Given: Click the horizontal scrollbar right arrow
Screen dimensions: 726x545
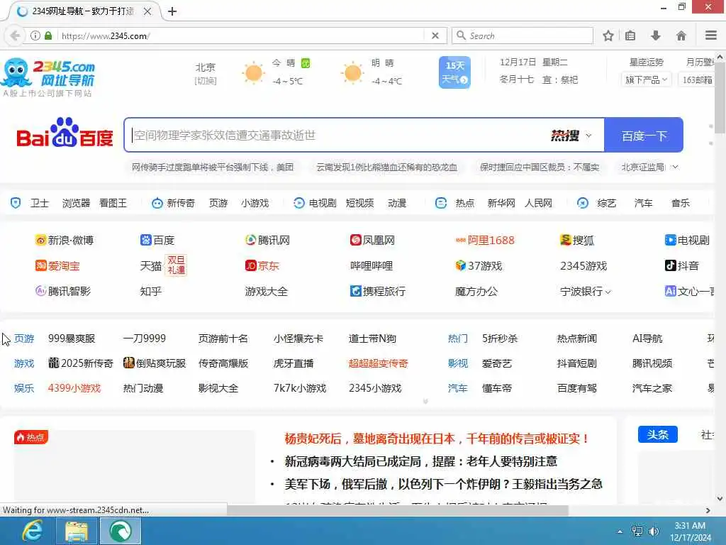Looking at the screenshot, I should 708,510.
